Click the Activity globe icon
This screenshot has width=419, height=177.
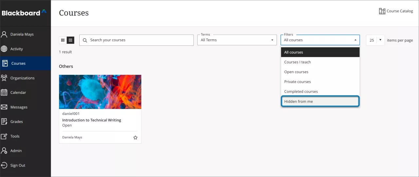point(4,49)
